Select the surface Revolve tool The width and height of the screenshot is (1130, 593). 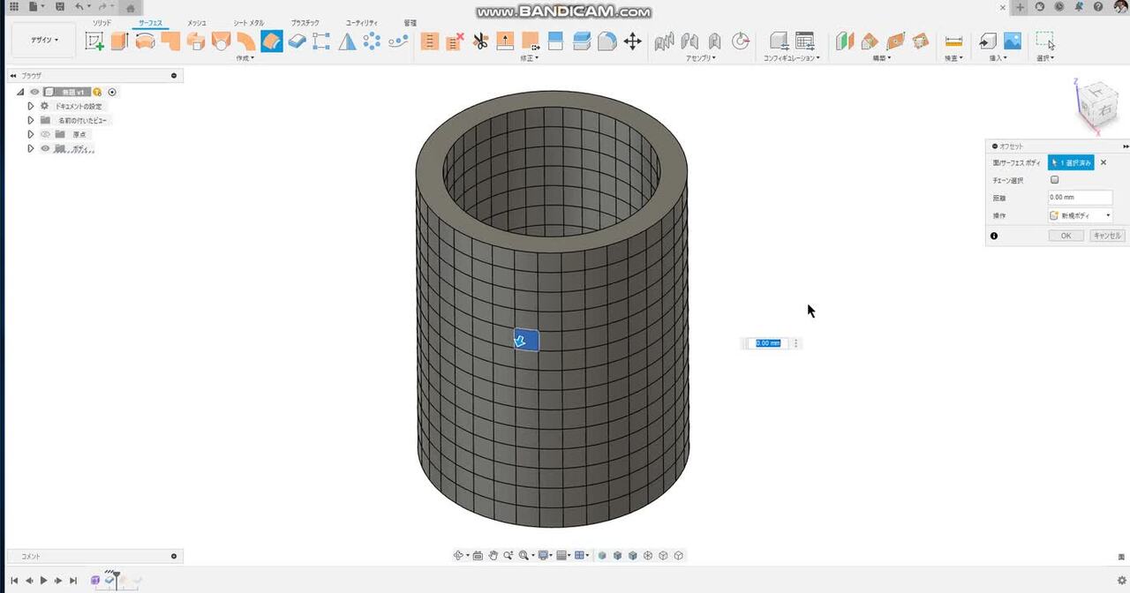pos(145,41)
